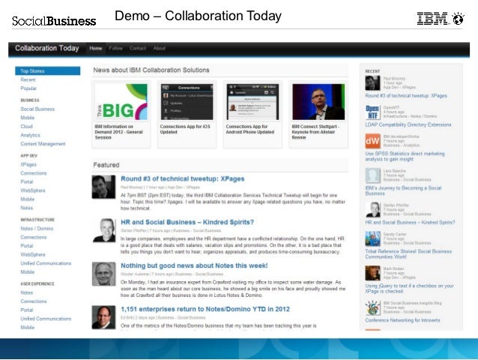The width and height of the screenshot is (478, 360).
Task: Click the Featured section heading
Action: [x=106, y=165]
